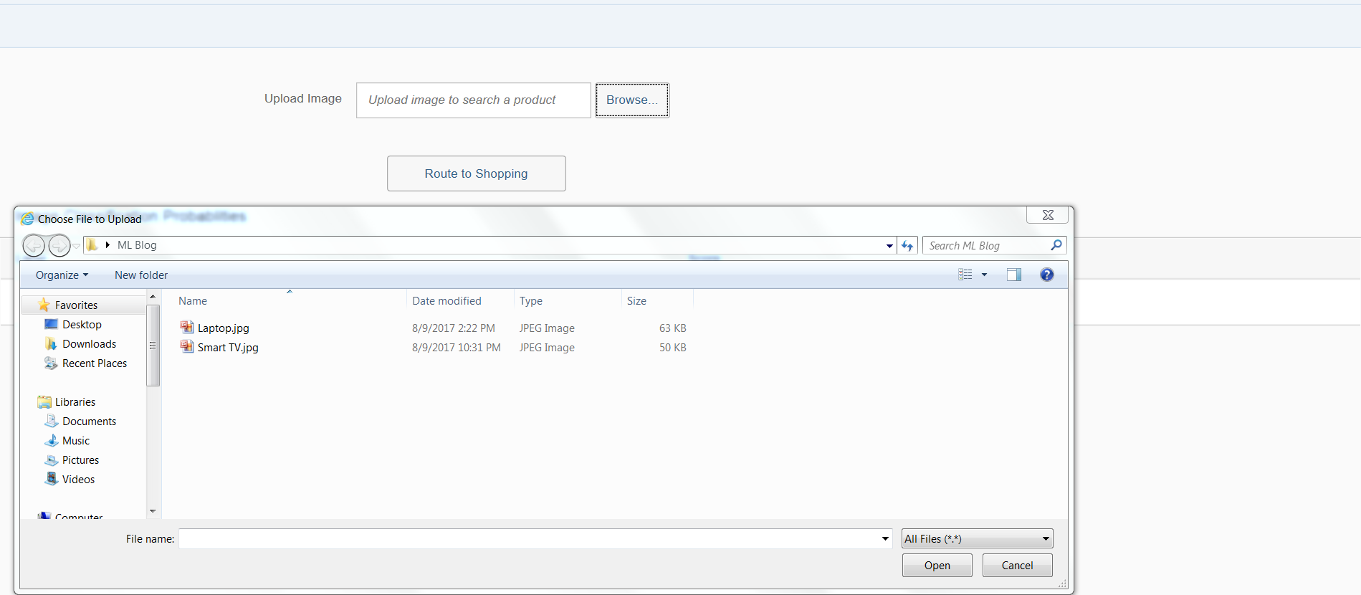
Task: Click the refresh icon beside address bar
Action: [x=907, y=246]
